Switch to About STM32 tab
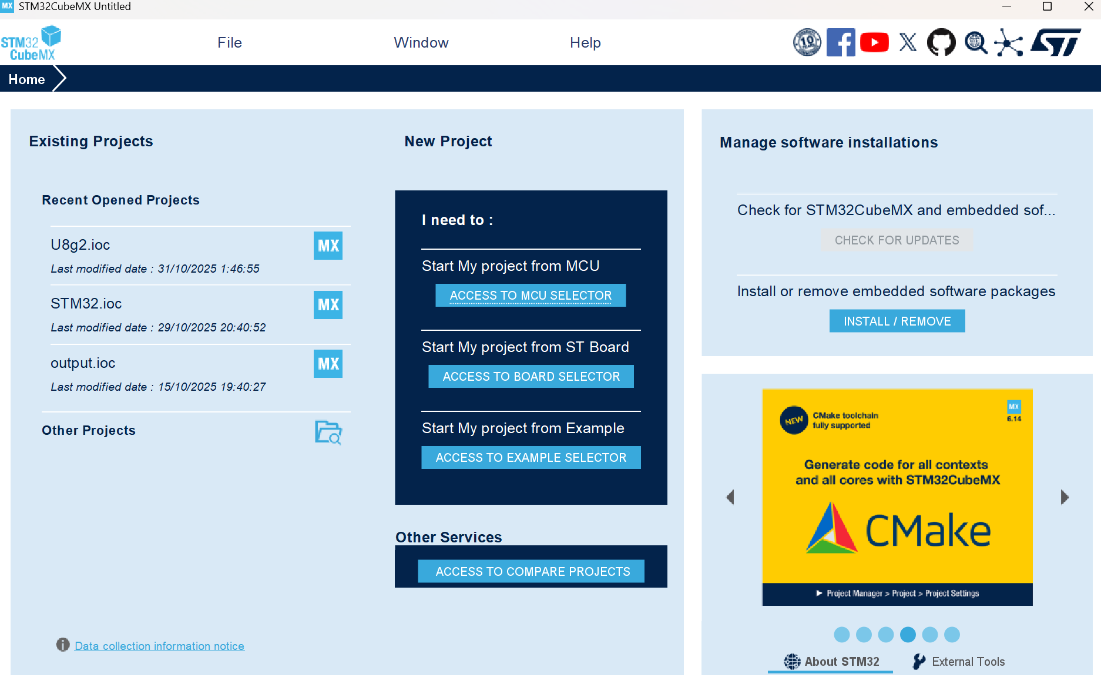 [831, 662]
